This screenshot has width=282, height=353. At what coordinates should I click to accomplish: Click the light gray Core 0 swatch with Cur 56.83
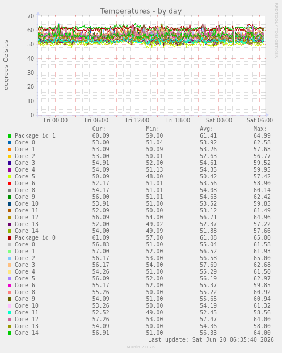click(x=10, y=245)
